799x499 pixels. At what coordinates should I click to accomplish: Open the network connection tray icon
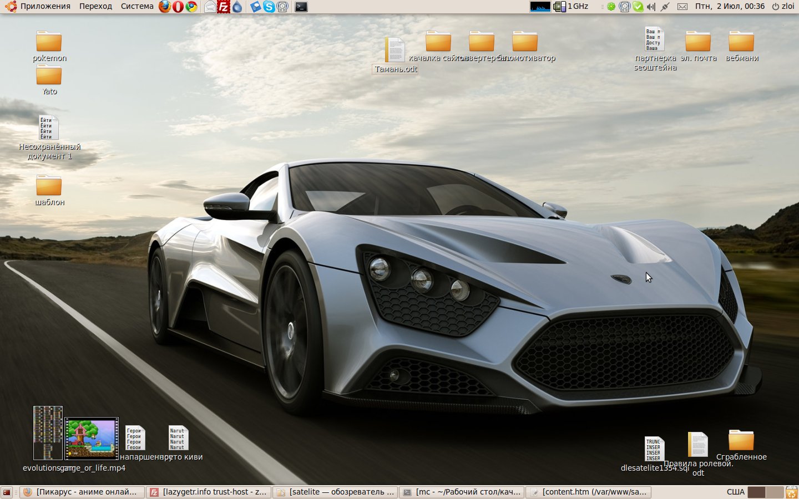tap(665, 7)
